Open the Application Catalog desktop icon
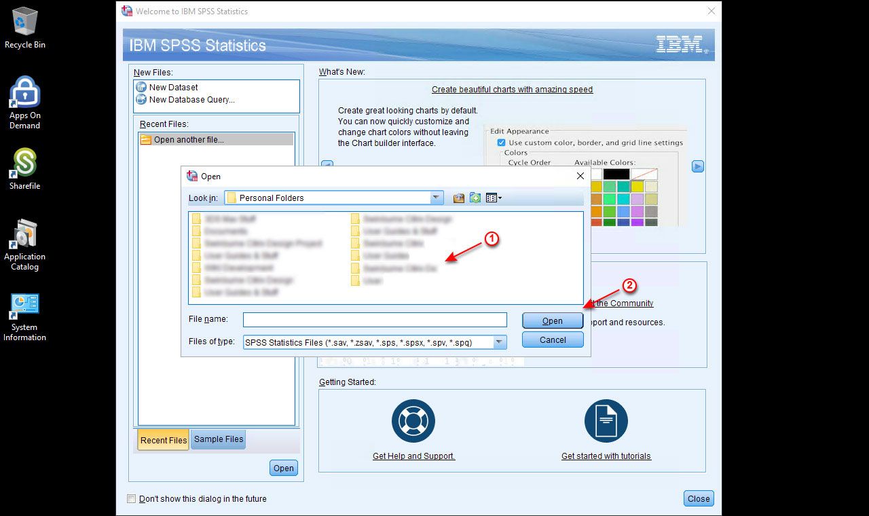869x516 pixels. point(25,234)
